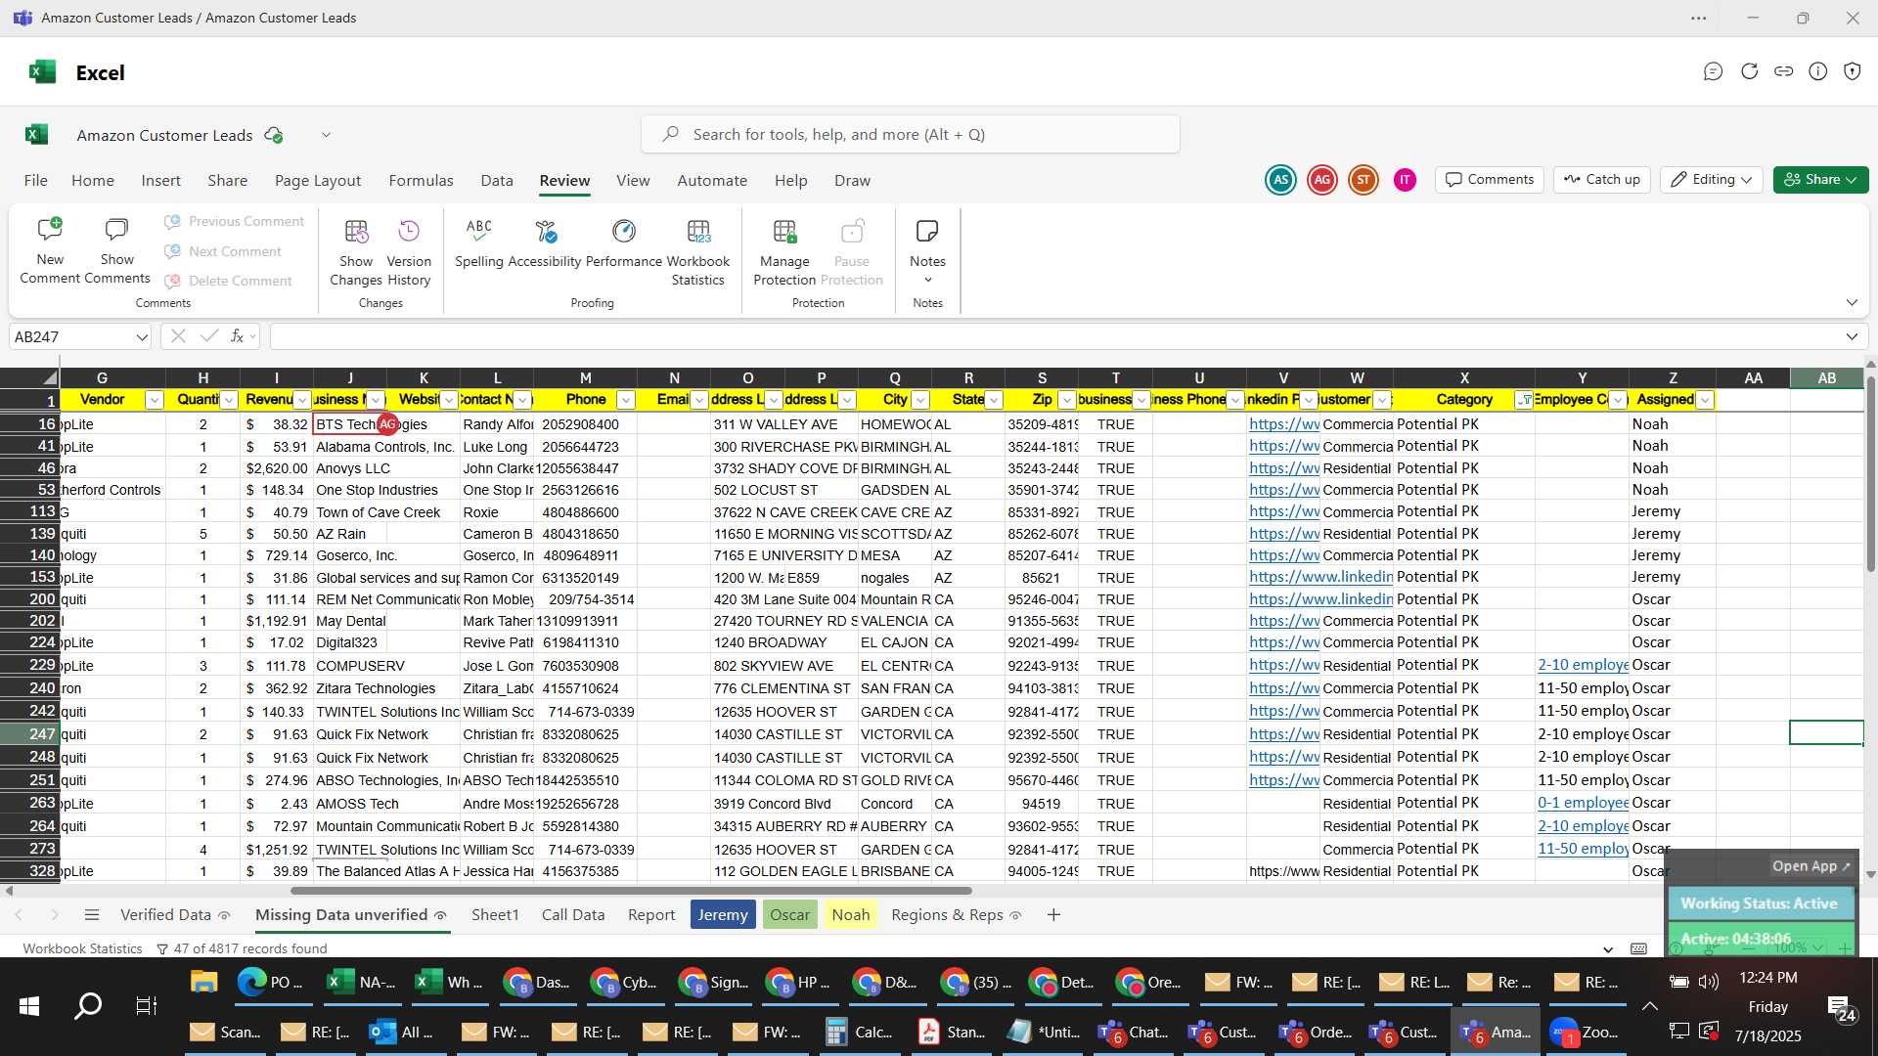Open Version History
The width and height of the screenshot is (1878, 1056).
coord(409,252)
